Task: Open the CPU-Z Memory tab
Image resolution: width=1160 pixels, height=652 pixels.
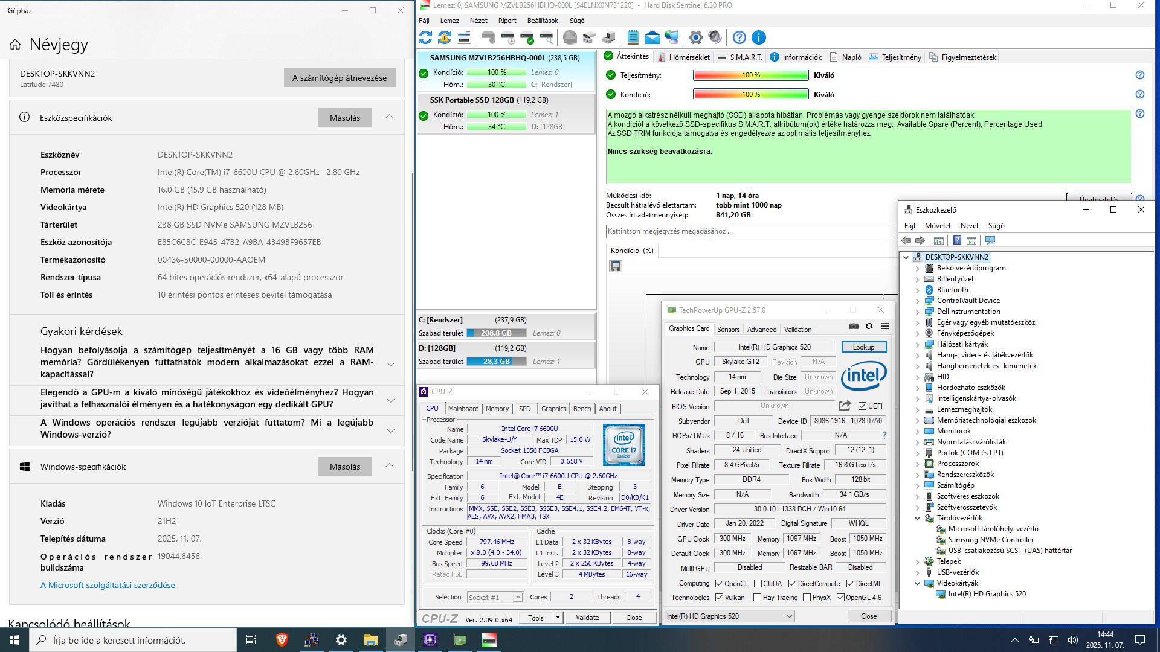Action: pyautogui.click(x=497, y=409)
